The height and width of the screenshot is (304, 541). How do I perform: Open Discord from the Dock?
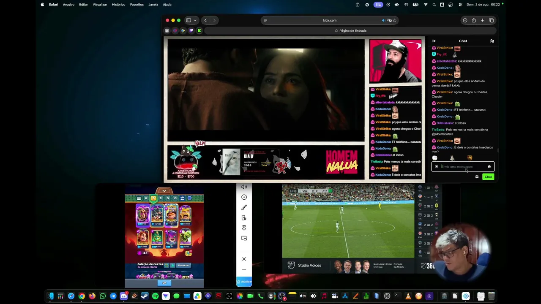pyautogui.click(x=124, y=296)
